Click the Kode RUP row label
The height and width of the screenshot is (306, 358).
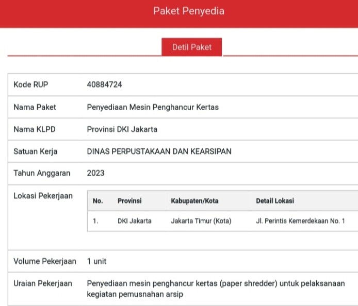[31, 84]
